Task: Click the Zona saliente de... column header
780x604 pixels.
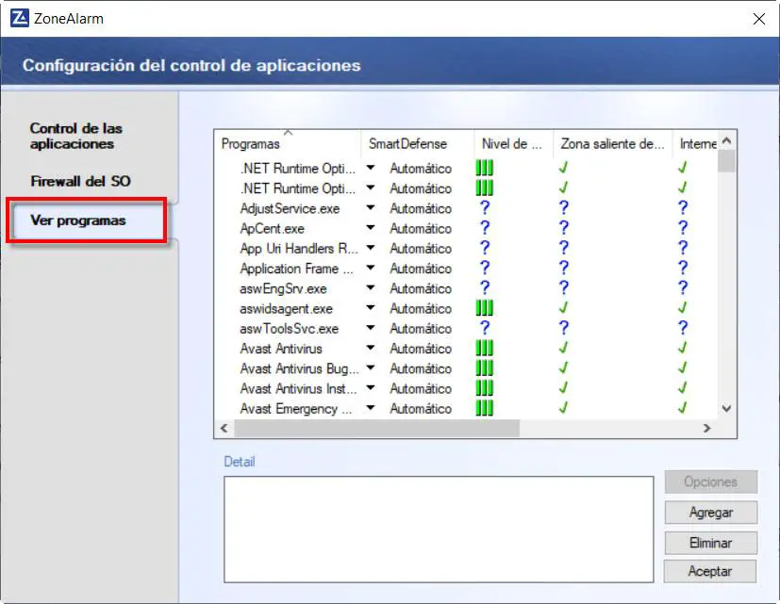Action: click(x=613, y=143)
